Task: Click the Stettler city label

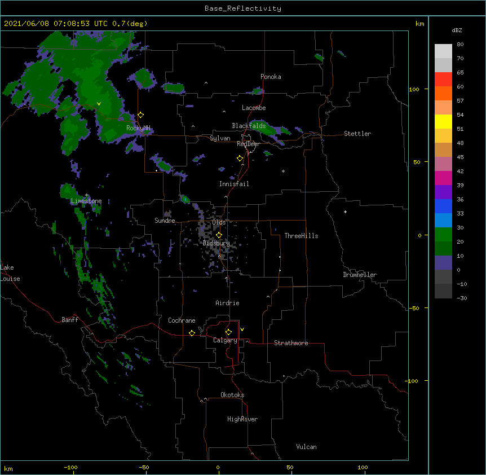Action: [x=357, y=134]
